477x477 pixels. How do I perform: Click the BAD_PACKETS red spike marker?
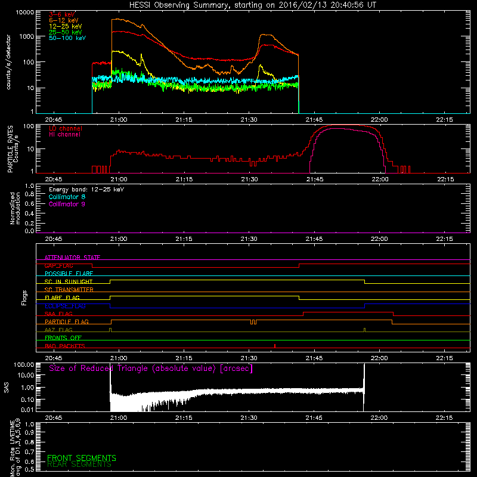(275, 346)
